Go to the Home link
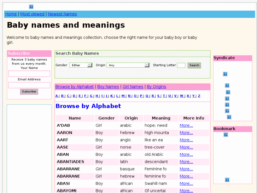This screenshot has height=193, width=257. [11, 14]
